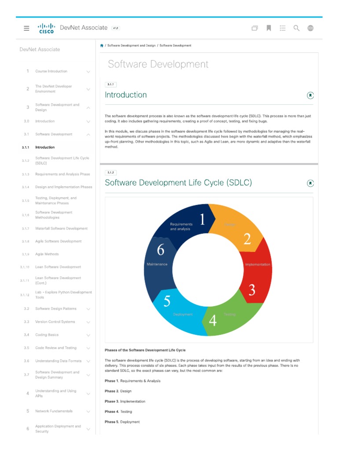Expand the 3.0 Introduction chevron
Viewport: 338px width, 451px height.
[88, 122]
